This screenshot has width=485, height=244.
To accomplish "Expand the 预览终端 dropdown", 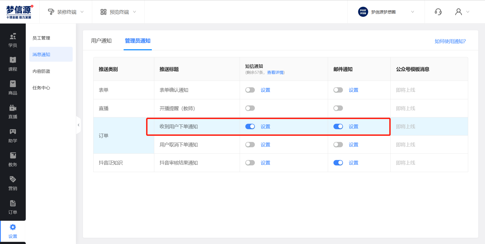I will click(118, 12).
